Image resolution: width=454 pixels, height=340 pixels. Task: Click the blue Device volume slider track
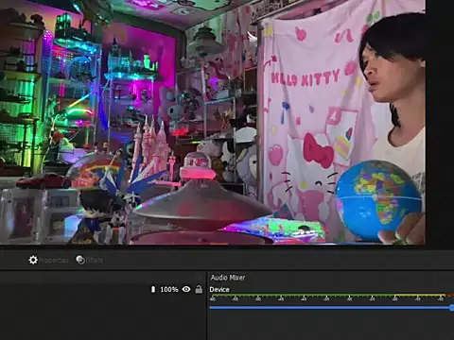click(330, 307)
